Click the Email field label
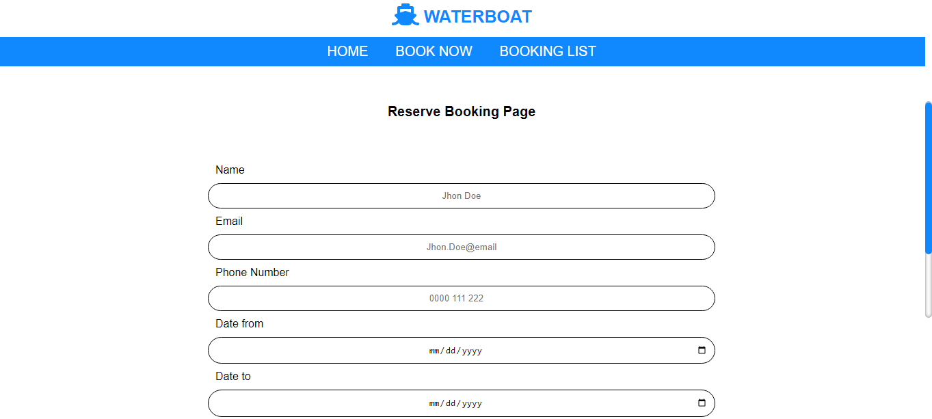932x419 pixels. (x=229, y=221)
